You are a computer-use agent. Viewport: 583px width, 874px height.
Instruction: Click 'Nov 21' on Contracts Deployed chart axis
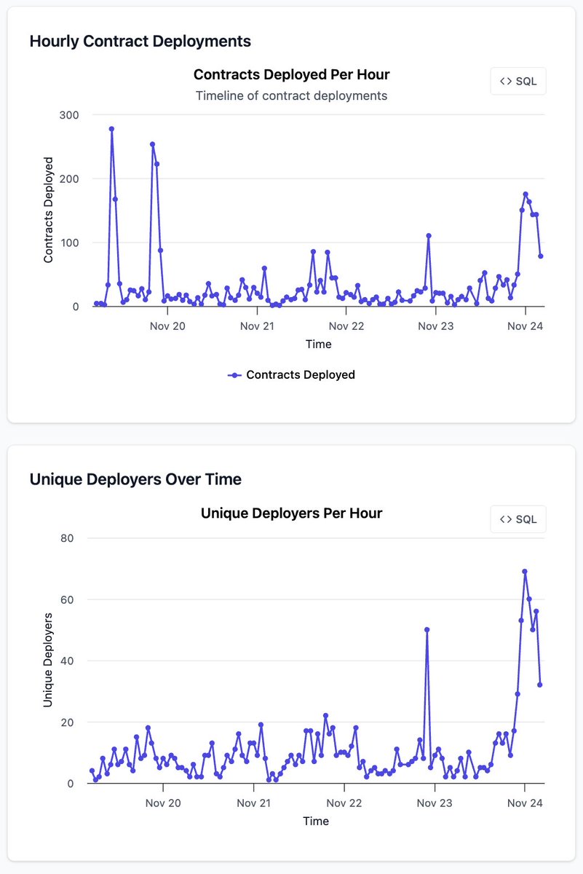click(258, 326)
